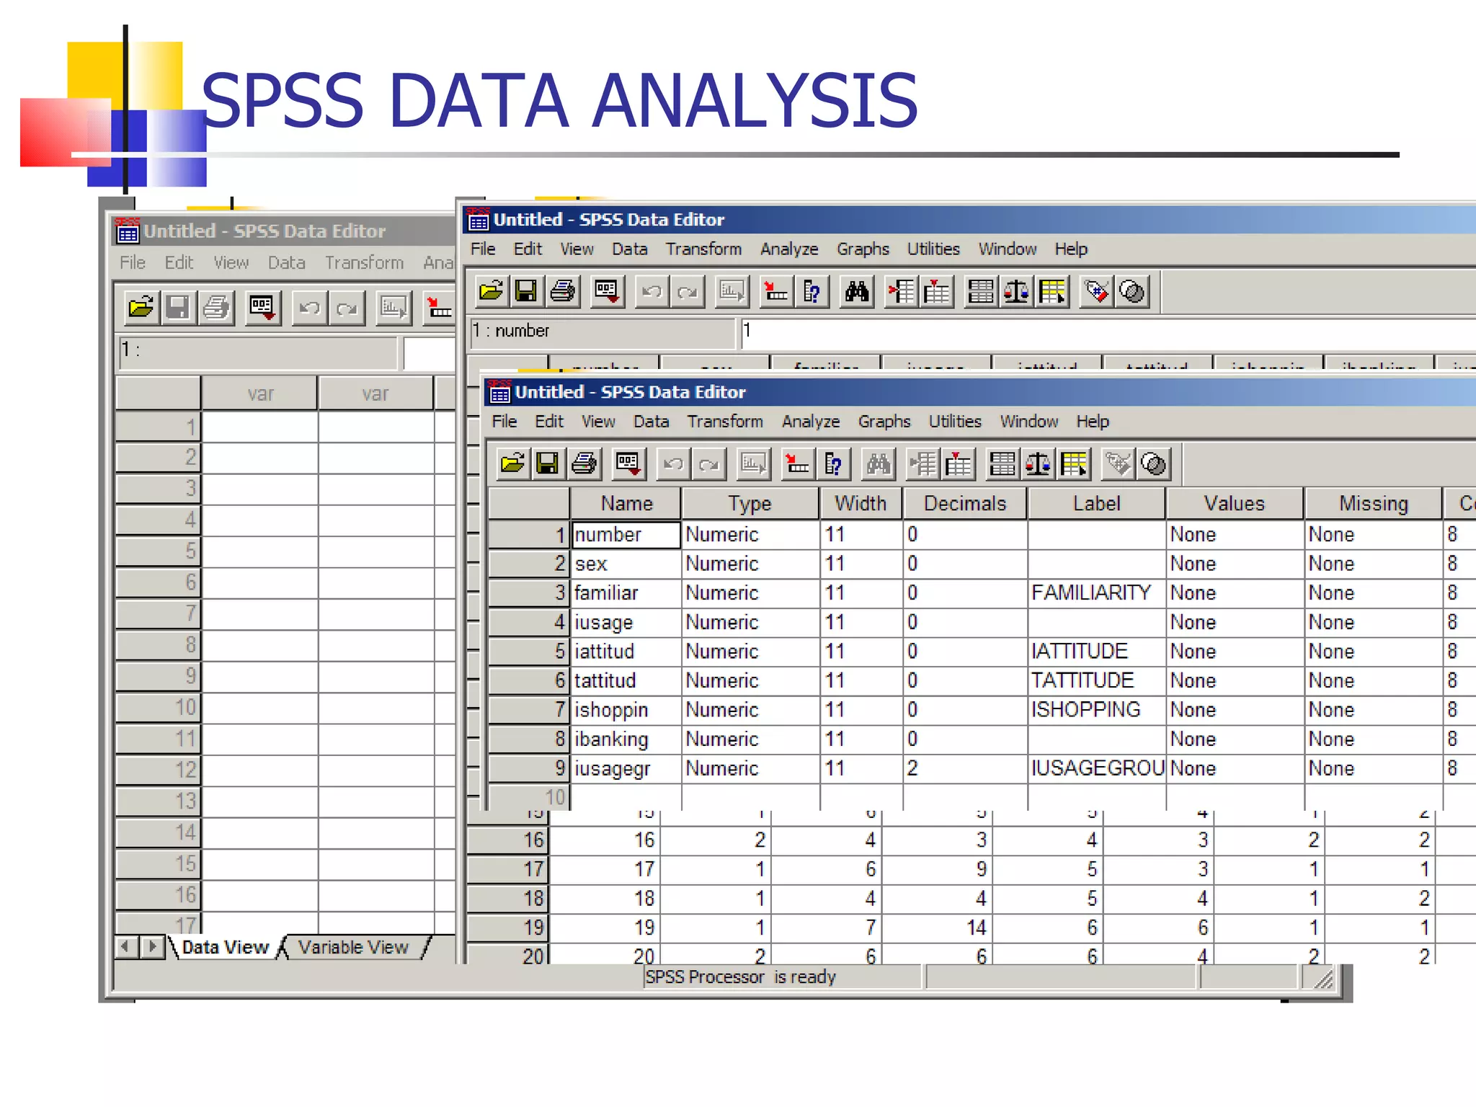This screenshot has width=1476, height=1107.
Task: Click Type column header in Variable View
Action: point(750,503)
